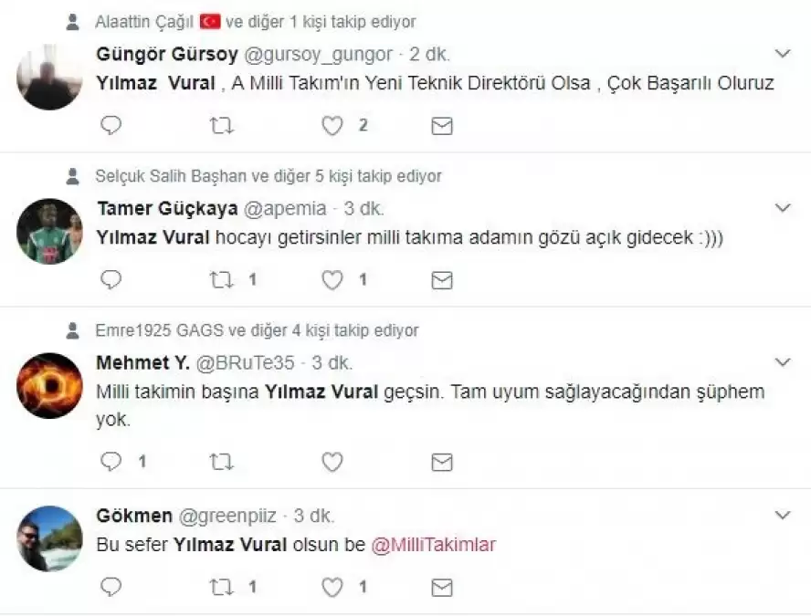This screenshot has width=811, height=616.
Task: Like the tweet by Güngör Gürsoy
Action: coord(332,126)
